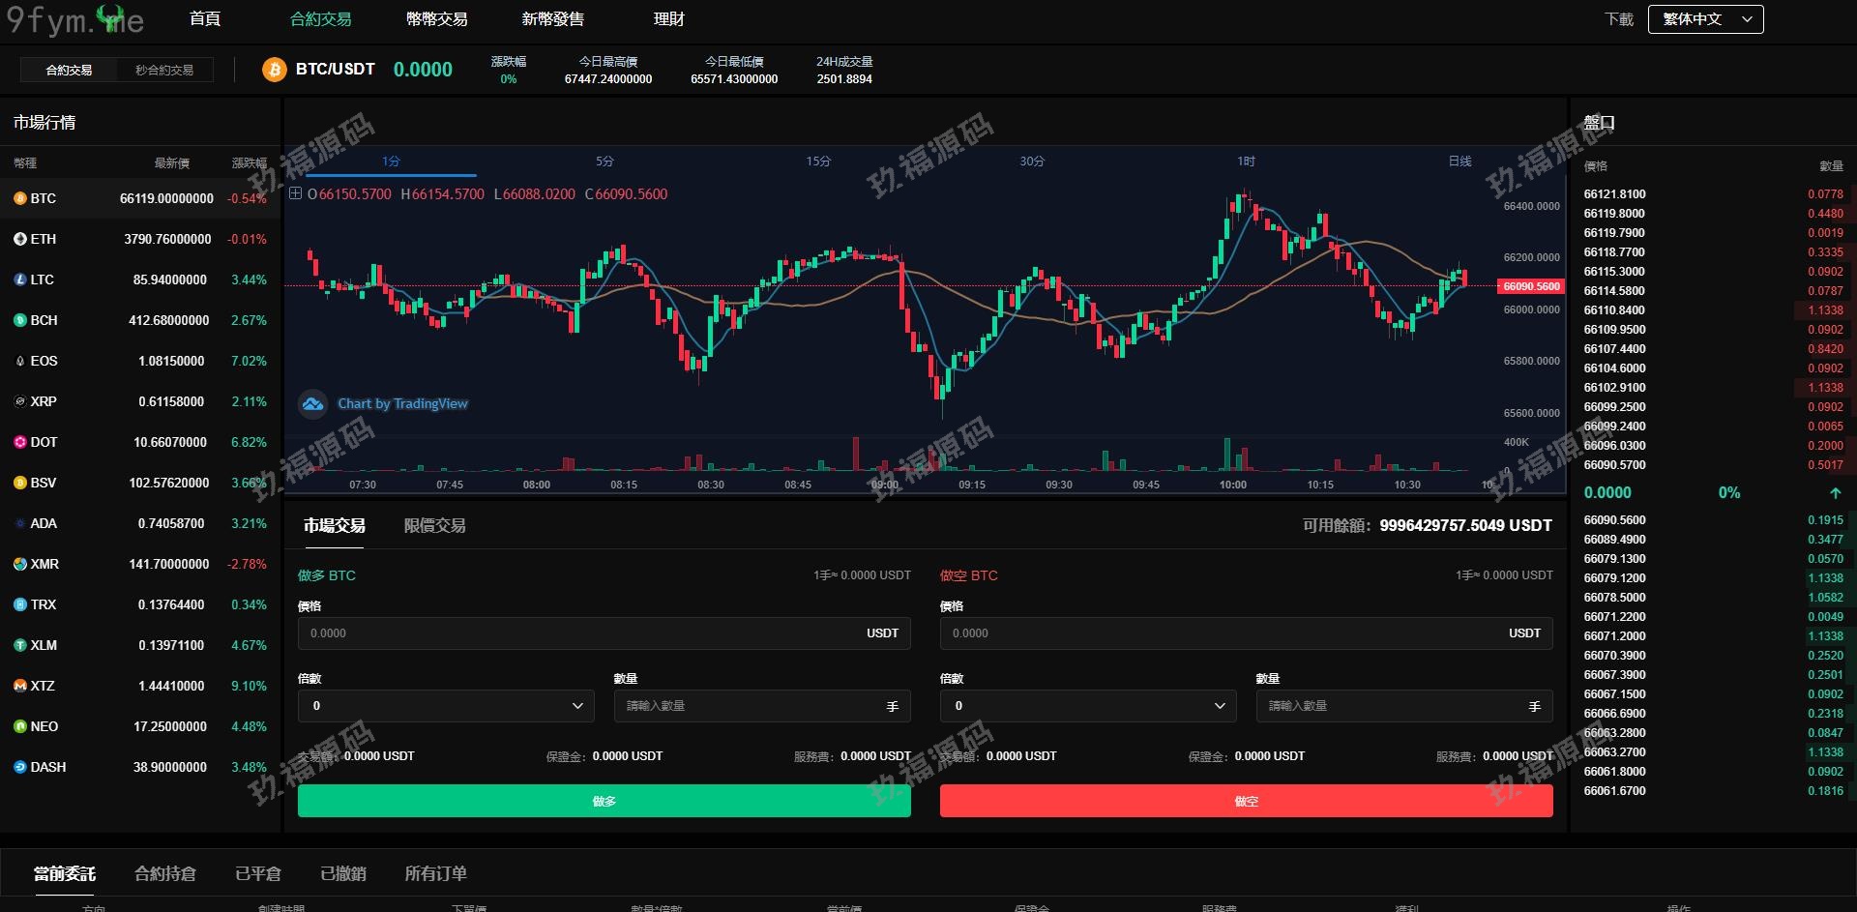Open the 合約持倉 tab
Image resolution: width=1857 pixels, height=912 pixels.
(x=165, y=874)
